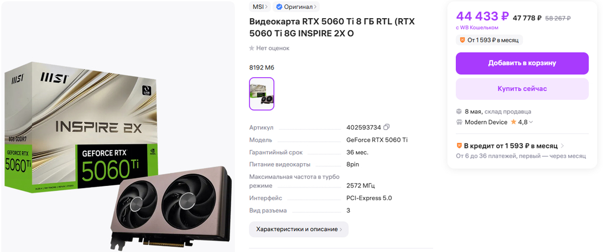Click the orange seller rating star
The height and width of the screenshot is (252, 603).
(513, 122)
